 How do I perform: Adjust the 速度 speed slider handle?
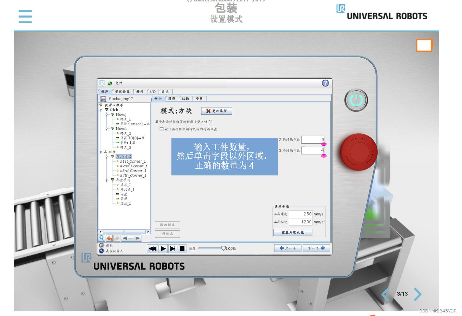pos(223,248)
